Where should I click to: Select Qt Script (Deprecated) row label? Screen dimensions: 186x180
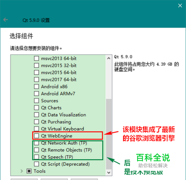65,164
